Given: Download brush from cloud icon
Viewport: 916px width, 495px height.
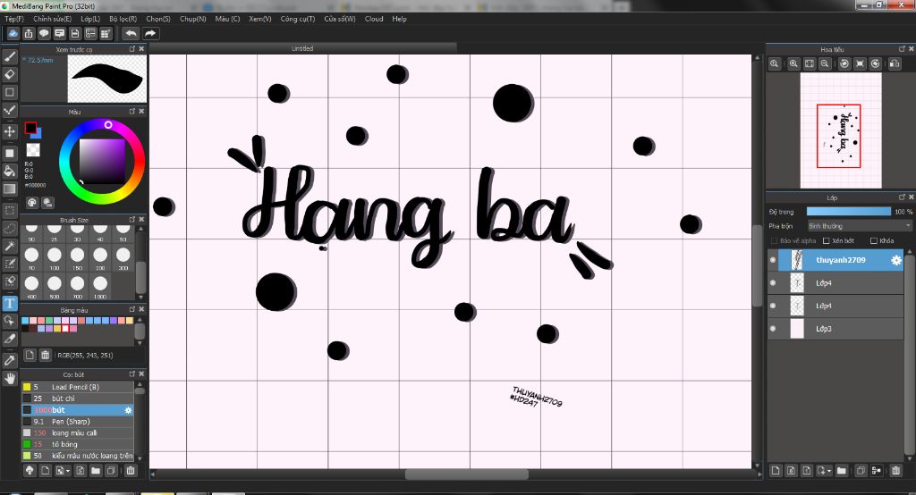Looking at the screenshot, I should tap(30, 471).
